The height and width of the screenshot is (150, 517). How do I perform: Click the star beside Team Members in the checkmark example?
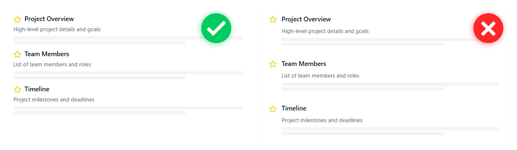click(x=17, y=54)
